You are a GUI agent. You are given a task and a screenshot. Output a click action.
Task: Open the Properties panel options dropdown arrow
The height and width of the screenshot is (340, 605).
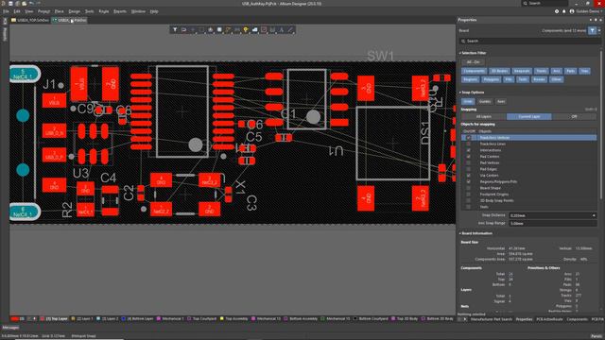[x=591, y=20]
